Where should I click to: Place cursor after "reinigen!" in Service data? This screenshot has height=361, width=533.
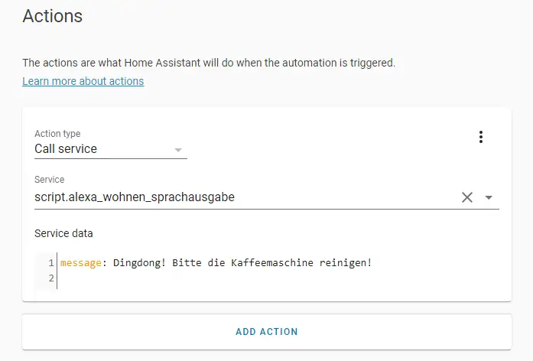pos(373,263)
